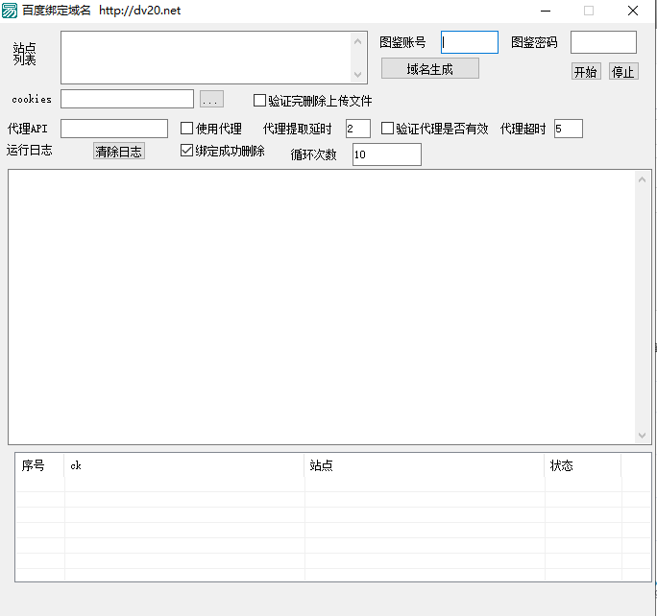Image resolution: width=657 pixels, height=616 pixels.
Task: Click the 站点 column header
Action: point(425,465)
